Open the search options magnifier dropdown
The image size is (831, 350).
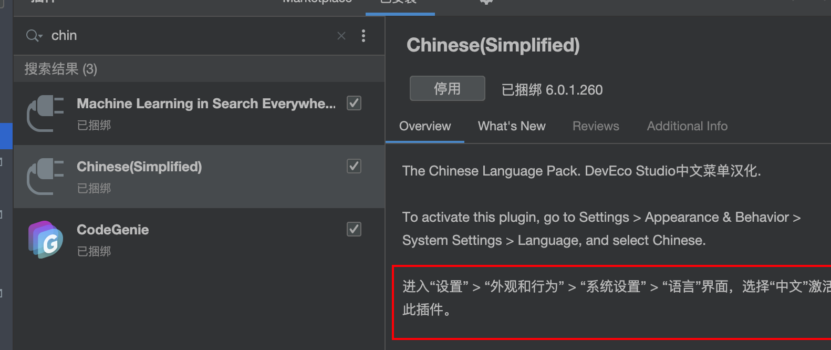(x=34, y=36)
